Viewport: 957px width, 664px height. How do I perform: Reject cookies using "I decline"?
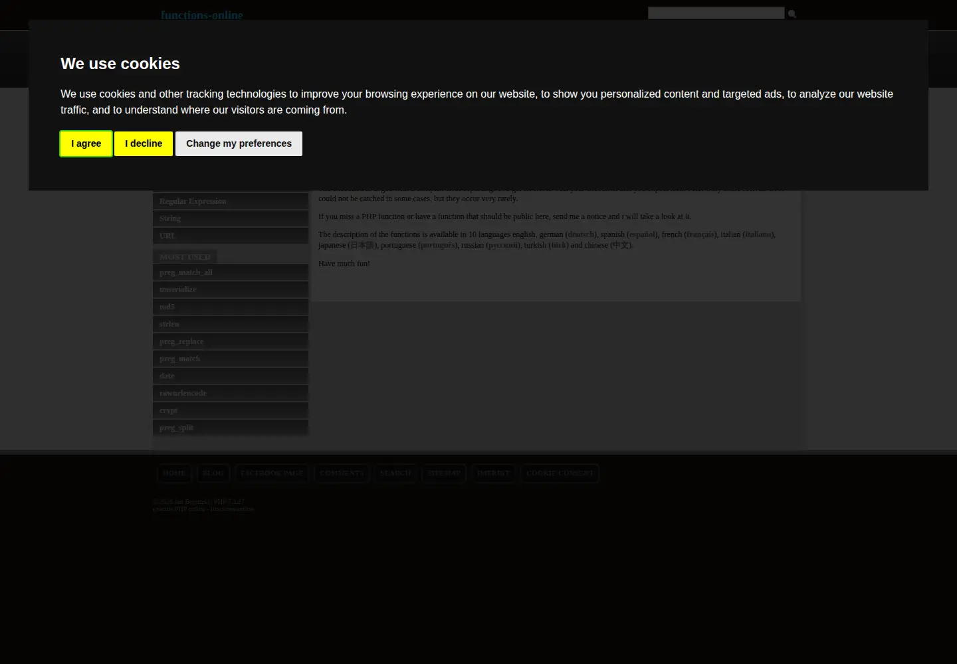[144, 143]
